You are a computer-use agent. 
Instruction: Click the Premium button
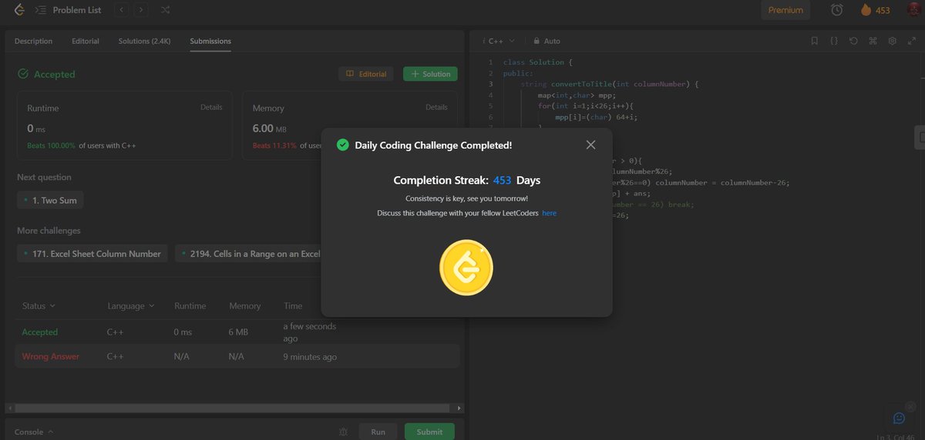pos(785,10)
